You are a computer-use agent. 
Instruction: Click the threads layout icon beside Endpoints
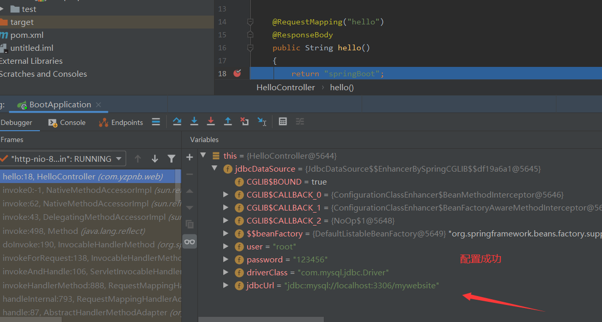pos(156,122)
